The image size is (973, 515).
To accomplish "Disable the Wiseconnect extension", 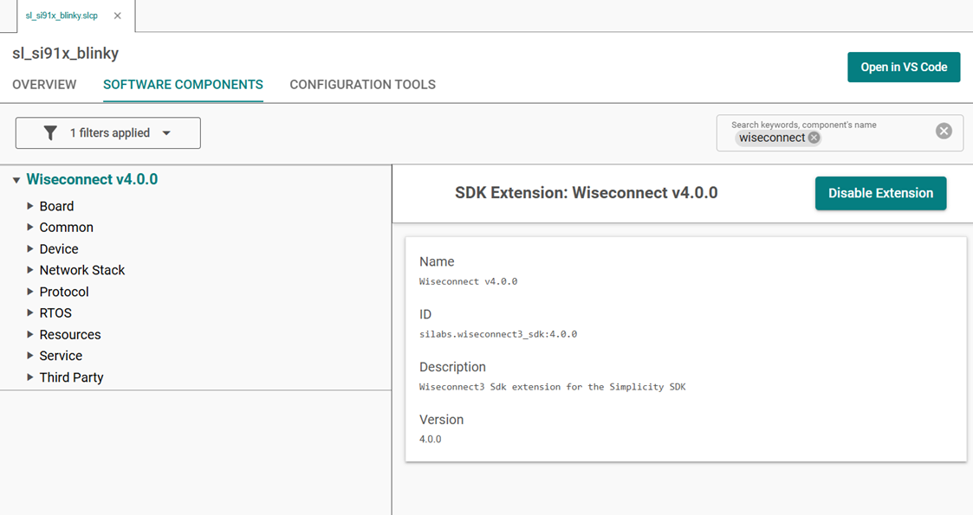I will click(x=880, y=193).
